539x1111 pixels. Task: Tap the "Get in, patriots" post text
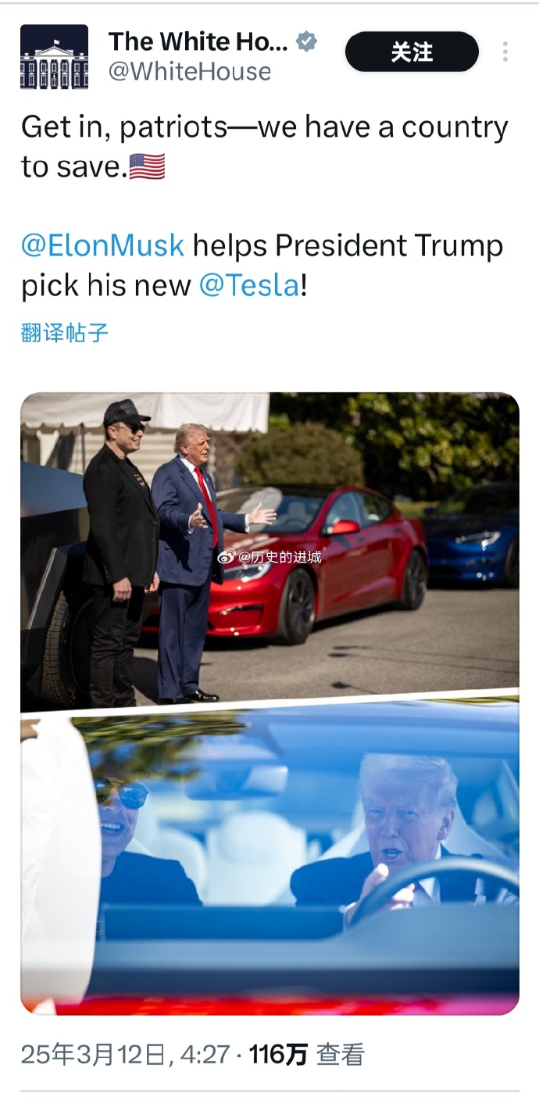click(x=265, y=146)
